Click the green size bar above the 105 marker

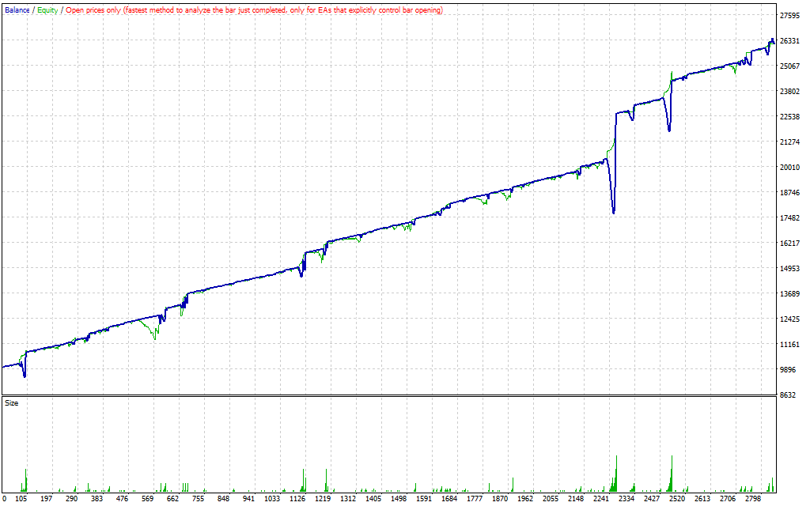click(26, 480)
